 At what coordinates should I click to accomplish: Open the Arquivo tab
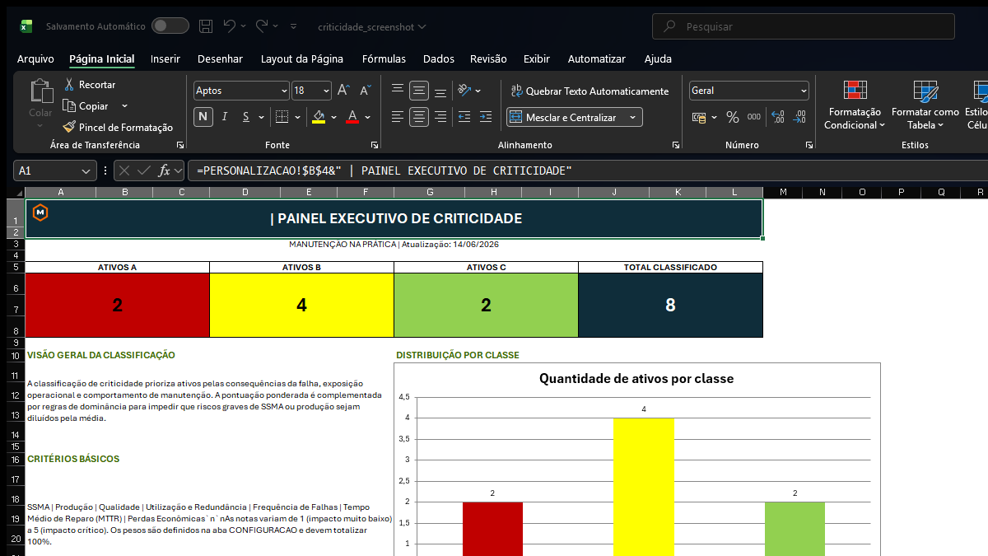tap(35, 58)
